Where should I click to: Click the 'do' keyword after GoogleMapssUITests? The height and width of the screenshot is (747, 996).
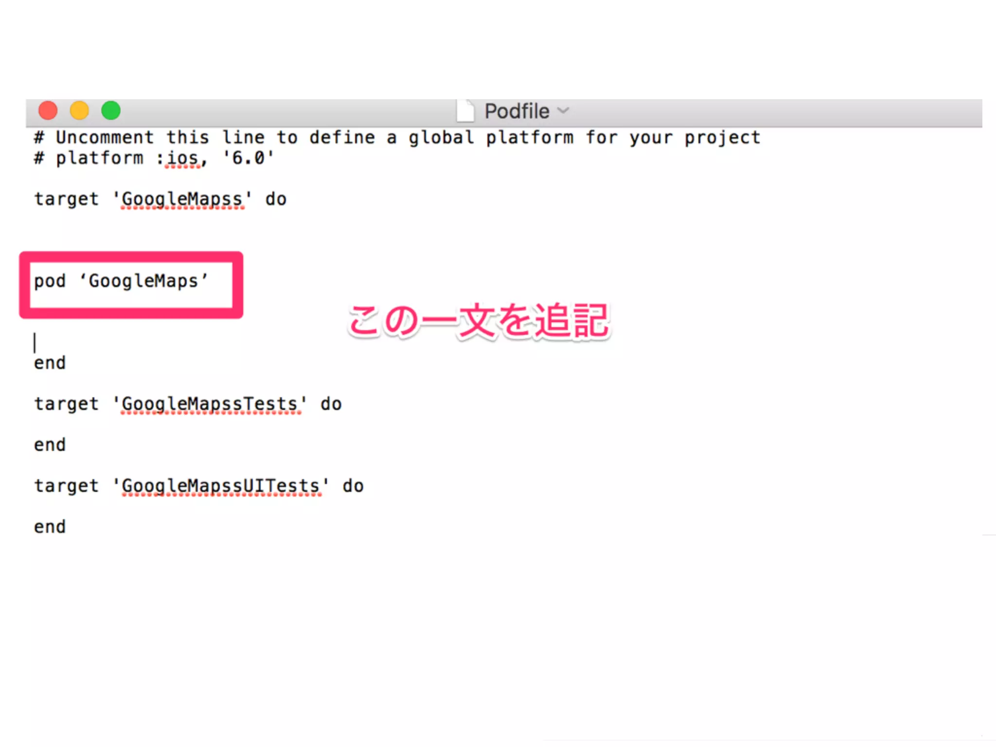(x=353, y=486)
